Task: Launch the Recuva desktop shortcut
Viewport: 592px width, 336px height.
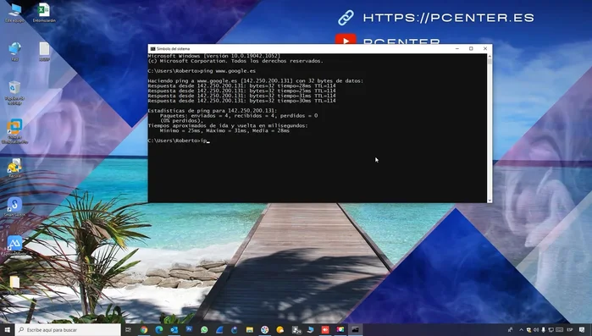Action: (14, 168)
